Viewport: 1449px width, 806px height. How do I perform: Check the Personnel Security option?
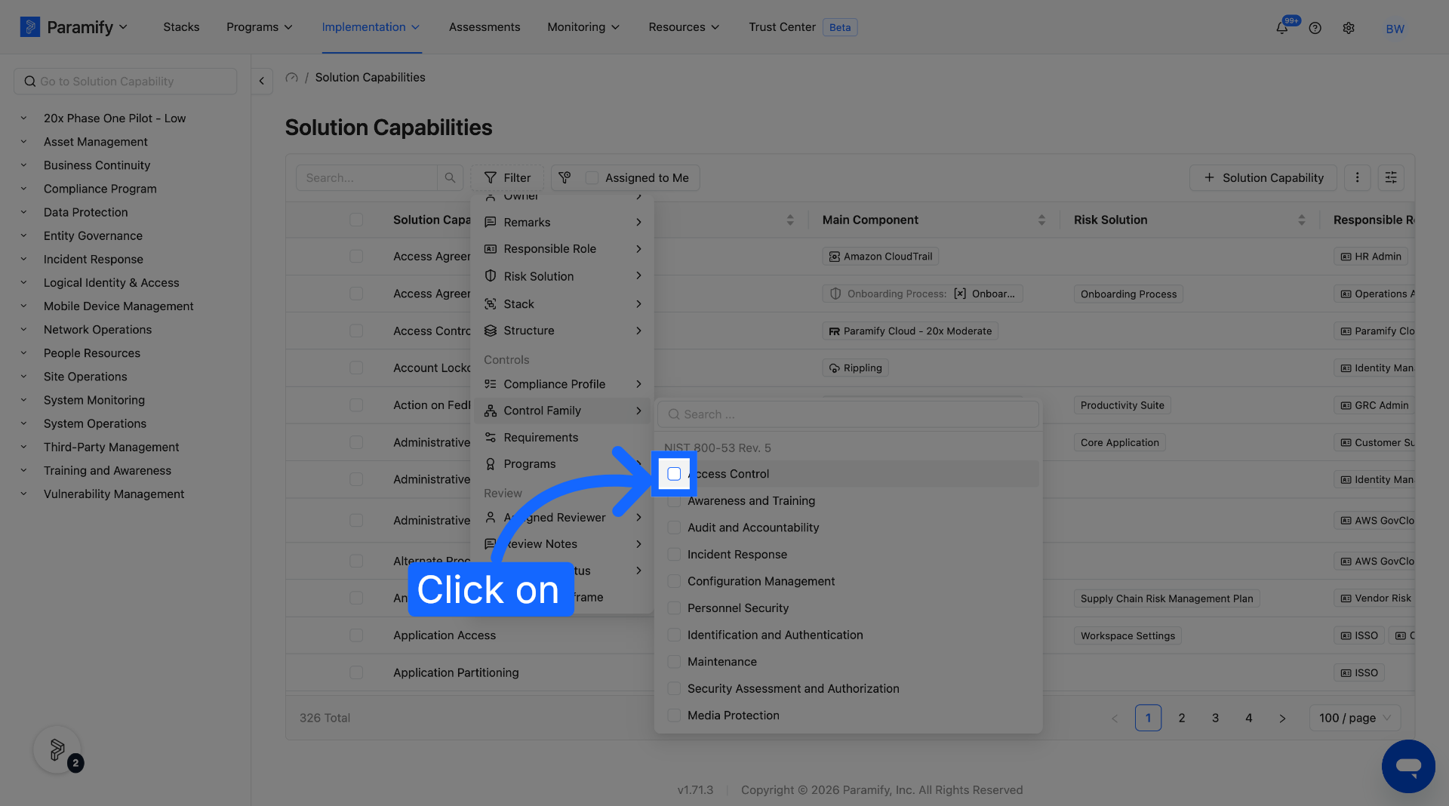point(674,608)
